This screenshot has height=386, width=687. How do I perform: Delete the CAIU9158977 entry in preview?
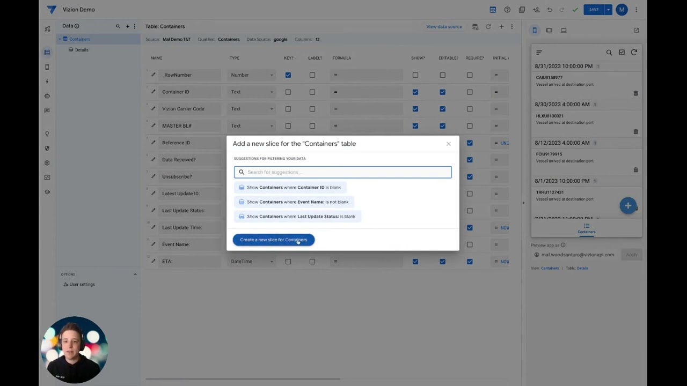point(635,93)
